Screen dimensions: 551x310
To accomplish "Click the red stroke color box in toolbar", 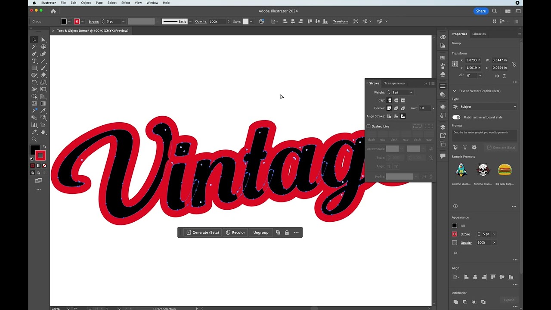I will point(40,155).
